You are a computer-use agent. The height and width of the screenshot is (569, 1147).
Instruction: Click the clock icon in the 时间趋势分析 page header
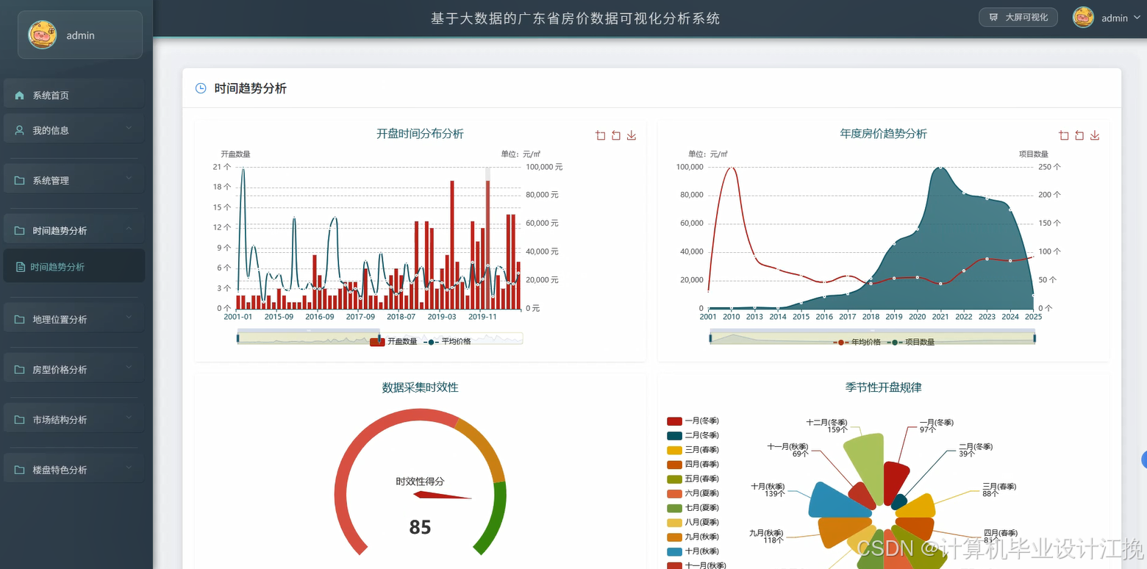[201, 88]
